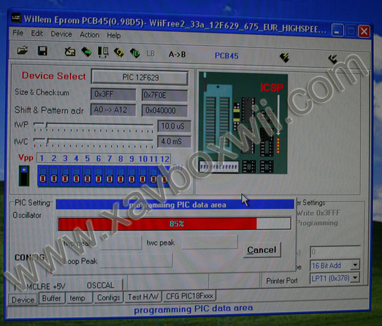382x326 pixels.
Task: Click the yellow chip icon right of PCB45
Action: pyautogui.click(x=285, y=57)
